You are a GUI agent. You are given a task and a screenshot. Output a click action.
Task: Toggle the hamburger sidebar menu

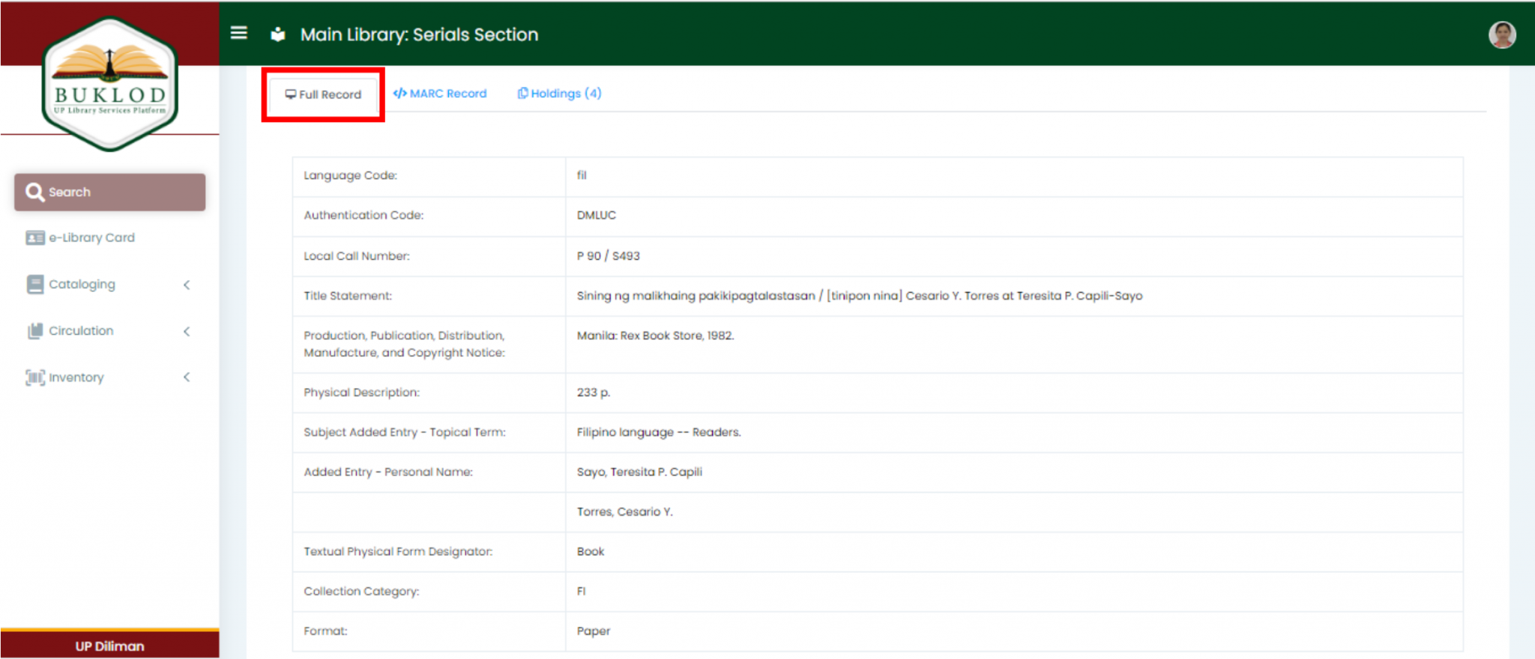tap(238, 33)
